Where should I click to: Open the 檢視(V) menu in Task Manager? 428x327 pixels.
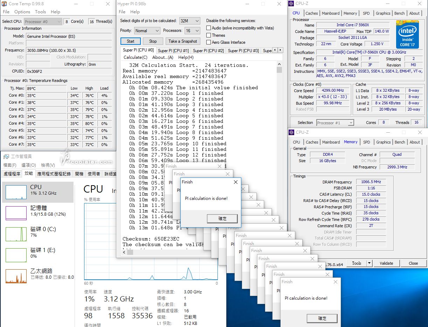pos(48,165)
